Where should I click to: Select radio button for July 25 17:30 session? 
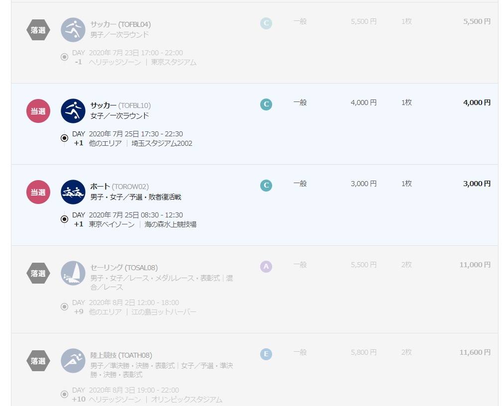64,138
